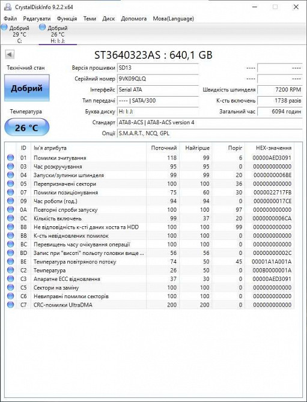Image resolution: width=307 pixels, height=402 pixels.
Task: Click HEX value 000B0000001A
Action: (272, 270)
